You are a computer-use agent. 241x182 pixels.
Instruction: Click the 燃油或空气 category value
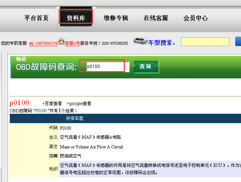[71, 156]
